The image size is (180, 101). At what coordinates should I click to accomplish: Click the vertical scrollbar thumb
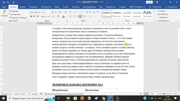(x=179, y=43)
